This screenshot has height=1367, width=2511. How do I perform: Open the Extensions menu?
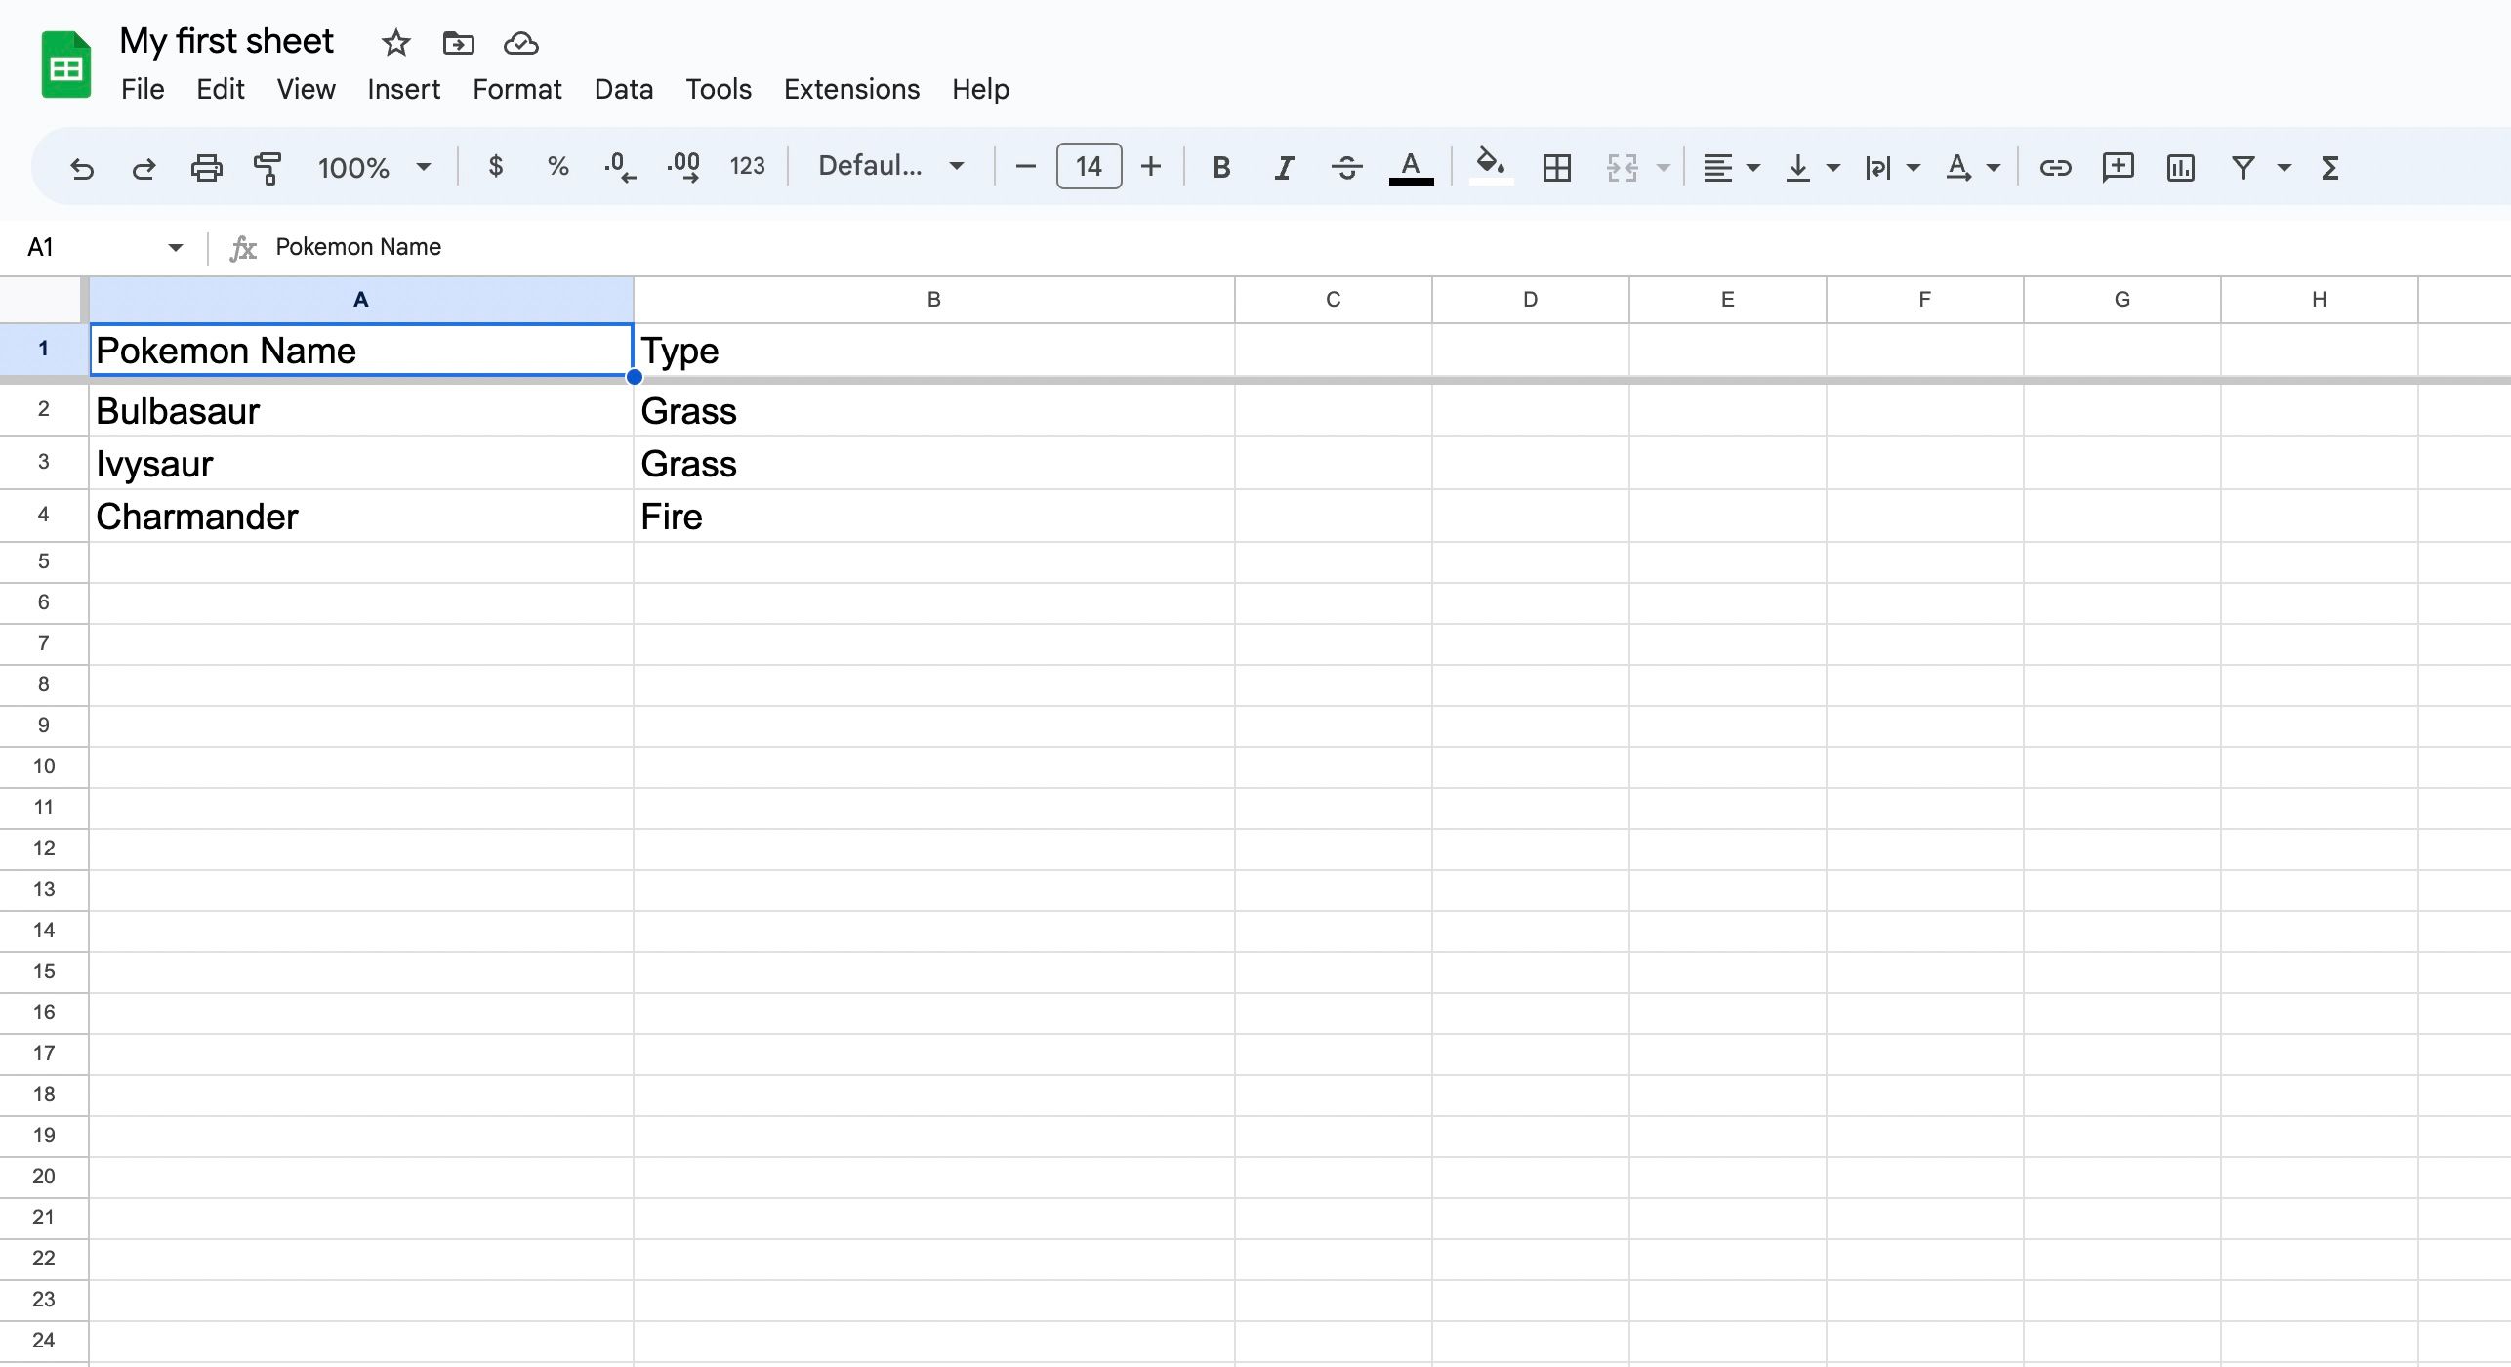(x=851, y=89)
